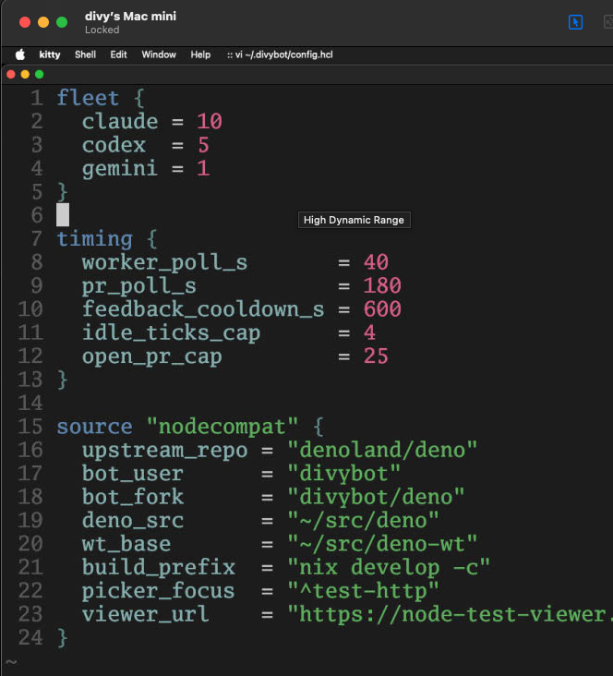Viewport: 613px width, 676px height.
Task: Click the 'wt_base' key
Action: pyautogui.click(x=126, y=544)
